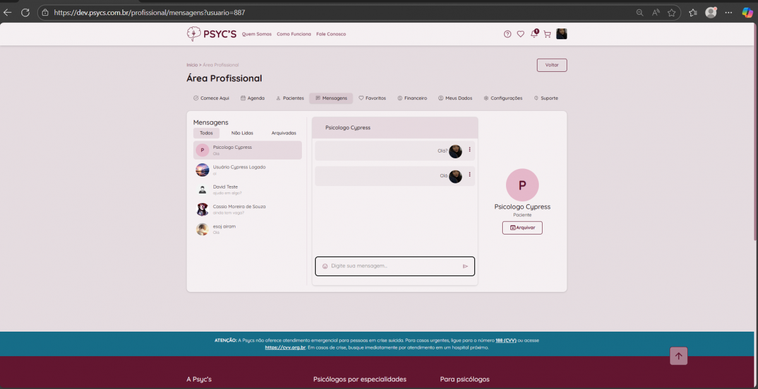
Task: Open options menu for "Olá?" message
Action: click(469, 150)
